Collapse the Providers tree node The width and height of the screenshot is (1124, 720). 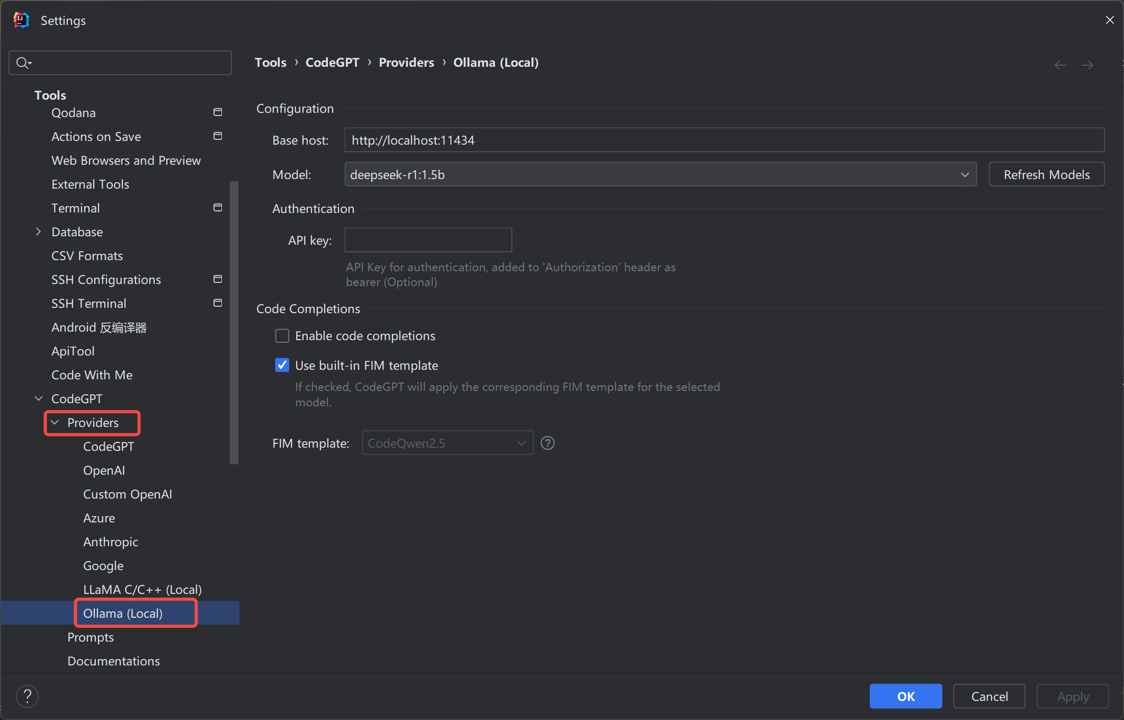(55, 422)
